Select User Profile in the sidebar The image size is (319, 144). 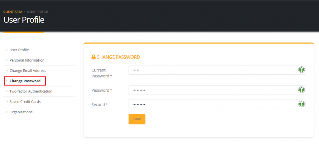pos(19,50)
